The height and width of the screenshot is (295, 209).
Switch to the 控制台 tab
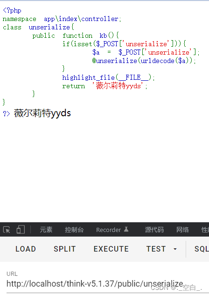click(74, 230)
